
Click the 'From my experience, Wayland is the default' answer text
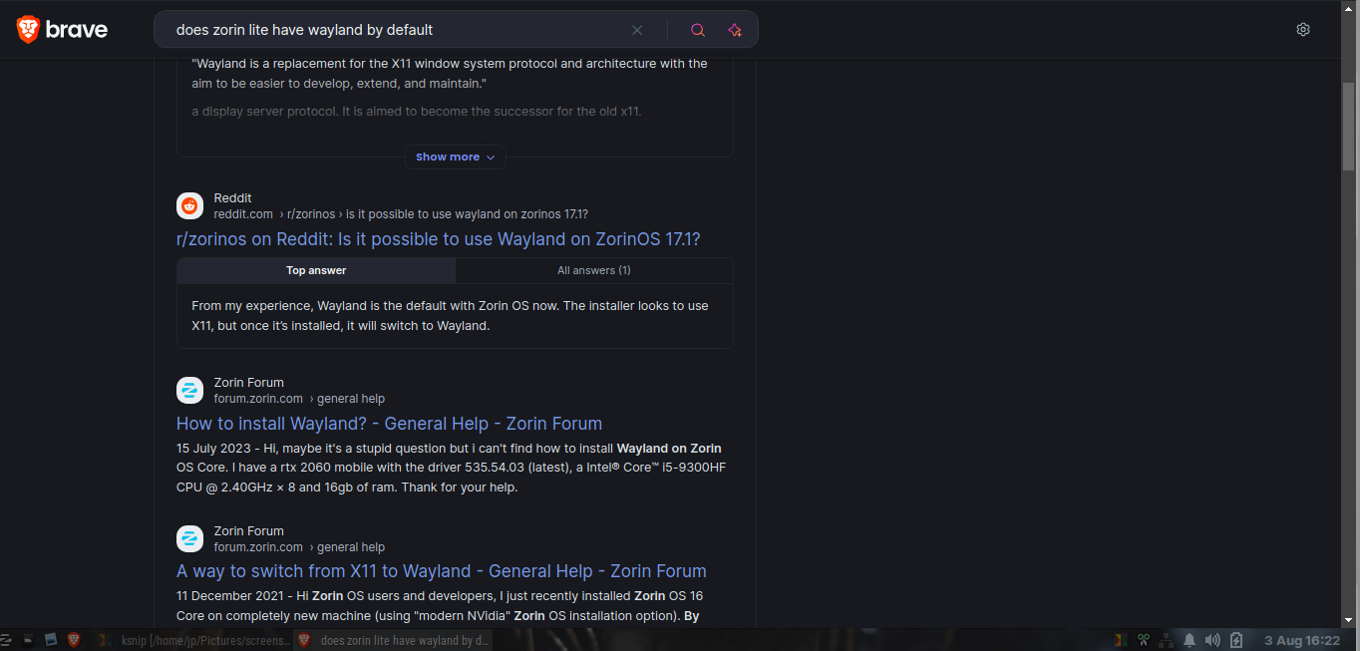point(450,316)
